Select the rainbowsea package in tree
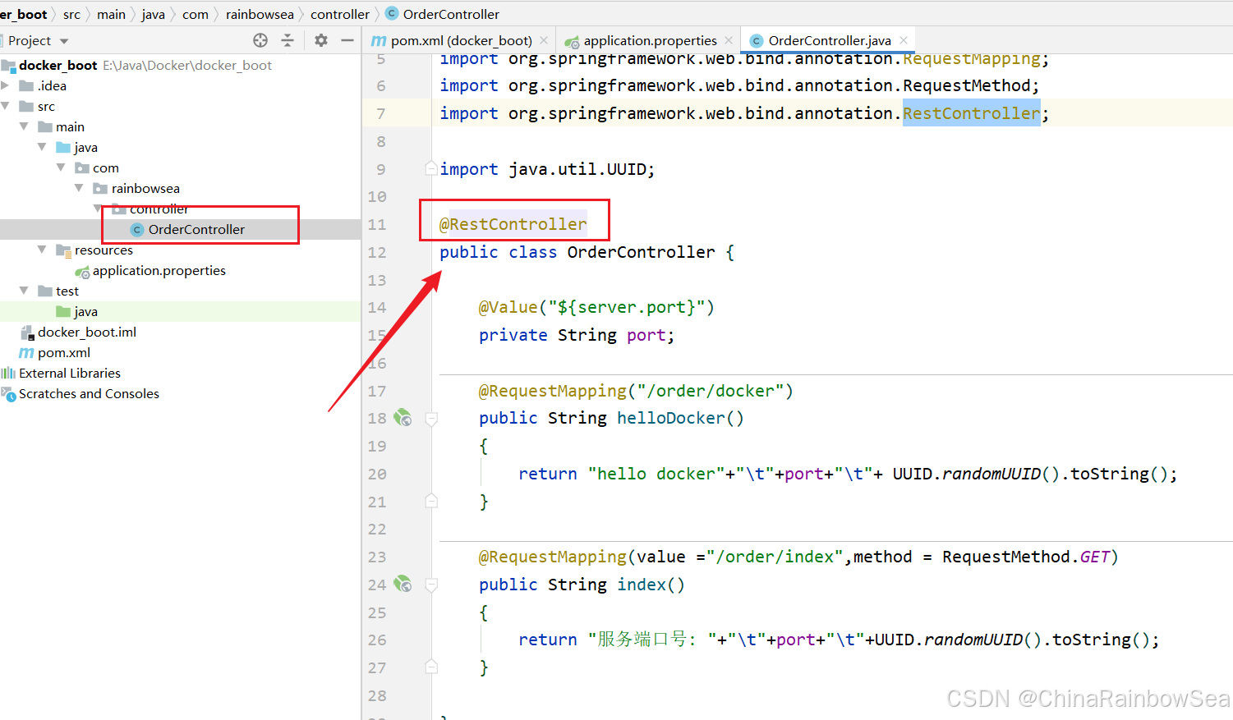The width and height of the screenshot is (1233, 720). [145, 188]
